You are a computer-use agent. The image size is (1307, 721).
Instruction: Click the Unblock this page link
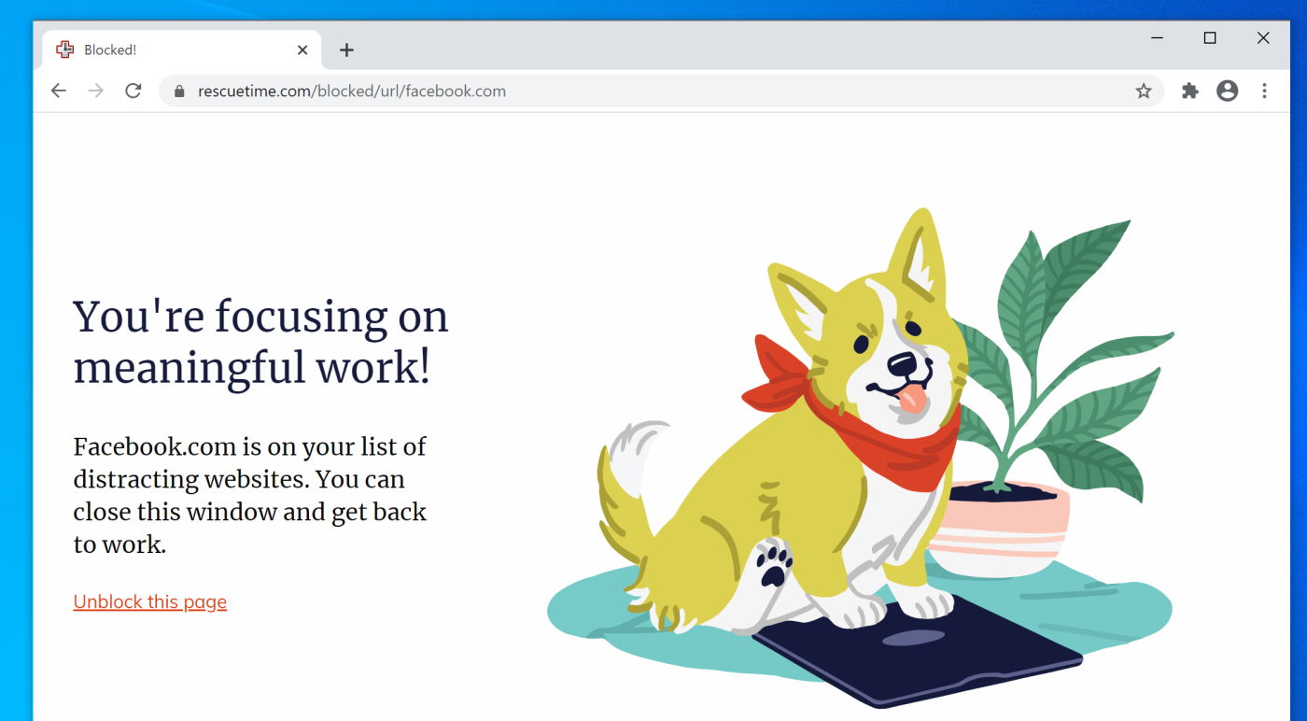(150, 601)
